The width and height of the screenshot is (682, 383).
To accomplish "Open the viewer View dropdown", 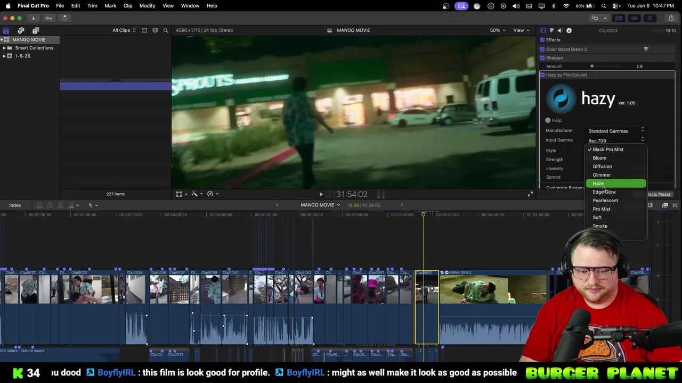I will 521,30.
